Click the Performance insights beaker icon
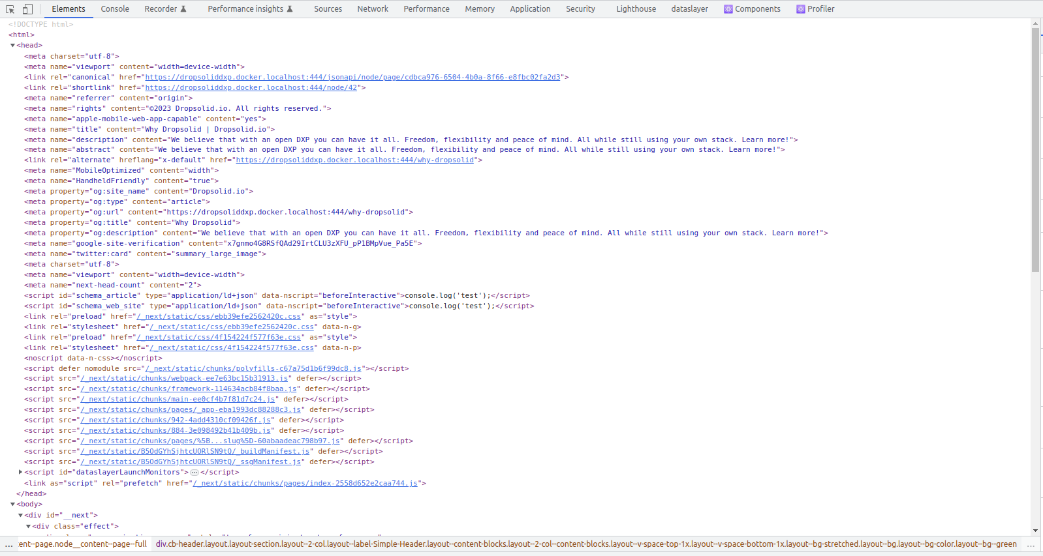The image size is (1043, 556). (x=290, y=9)
